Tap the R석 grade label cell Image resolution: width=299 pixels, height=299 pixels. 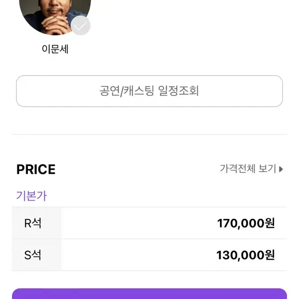pos(37,223)
